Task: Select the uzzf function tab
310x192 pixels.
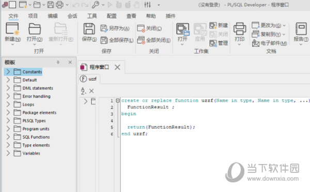Action: pos(88,79)
